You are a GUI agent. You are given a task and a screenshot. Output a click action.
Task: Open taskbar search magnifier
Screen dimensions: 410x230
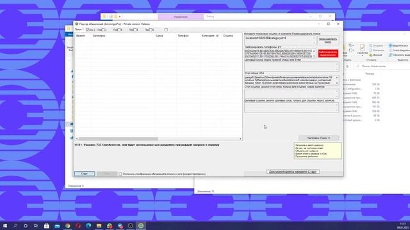15,226
